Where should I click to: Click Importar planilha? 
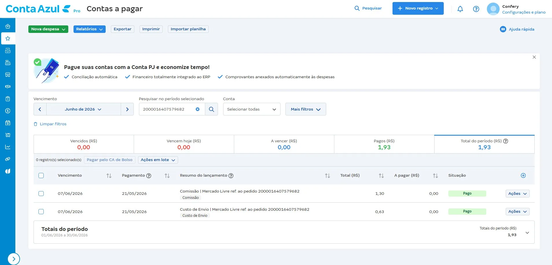coord(188,29)
